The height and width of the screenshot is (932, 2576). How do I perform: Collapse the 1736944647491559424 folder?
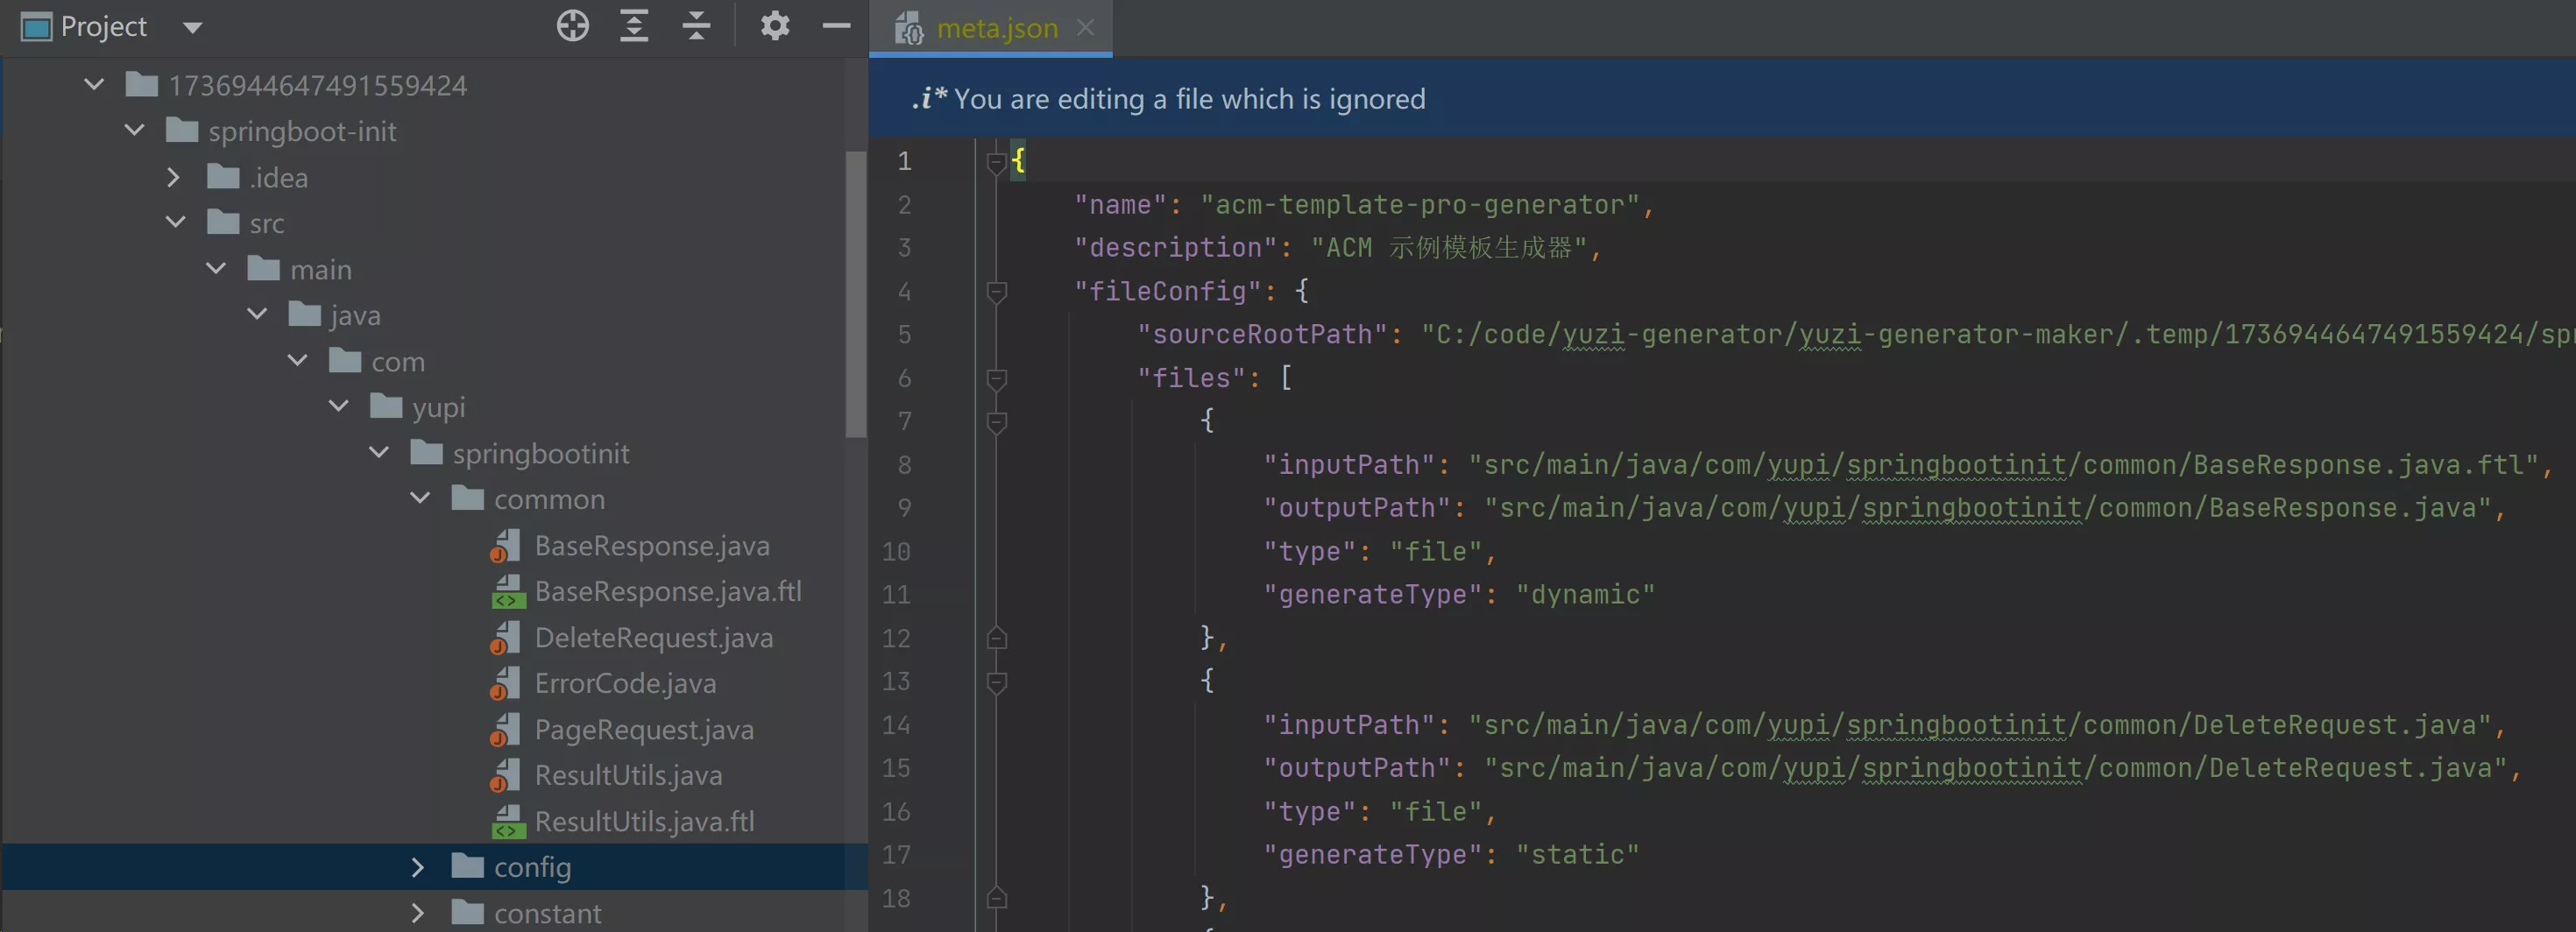click(x=94, y=84)
